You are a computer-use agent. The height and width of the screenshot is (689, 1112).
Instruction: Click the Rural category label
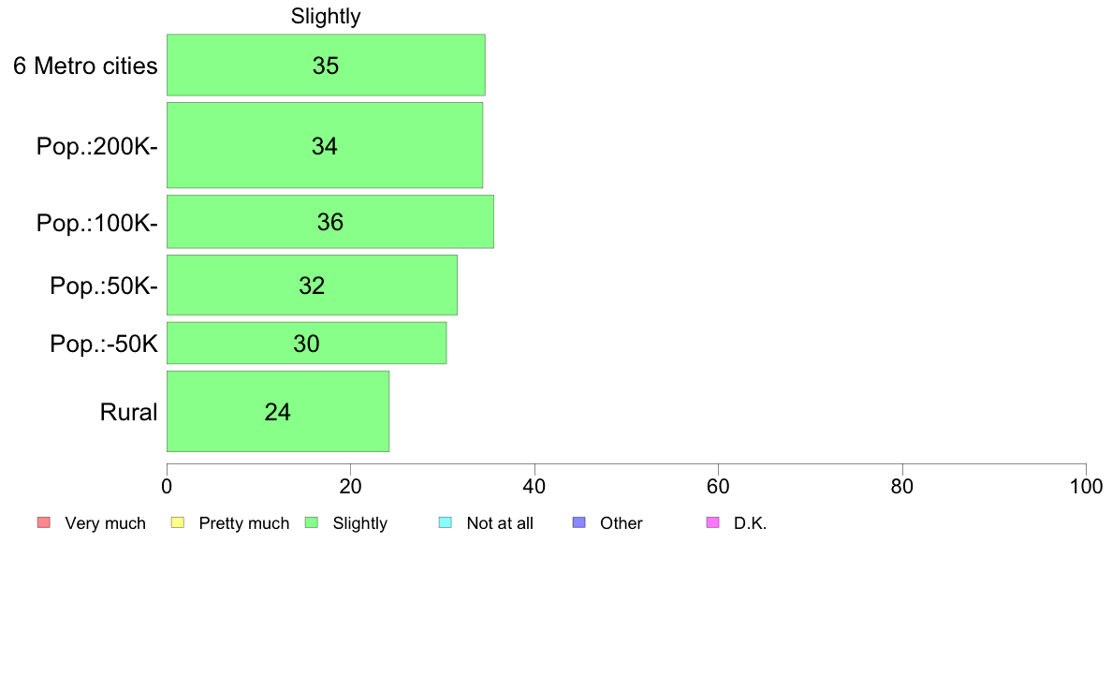pyautogui.click(x=128, y=412)
